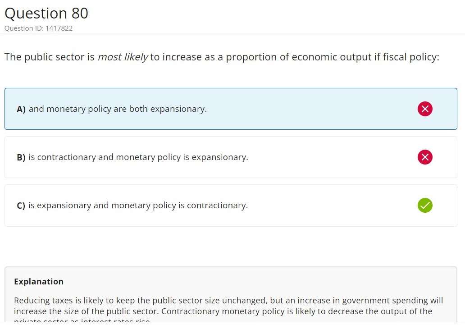Screen dimensions: 465x325
Task: Click the 'Explanation' heading
Action: (x=39, y=282)
